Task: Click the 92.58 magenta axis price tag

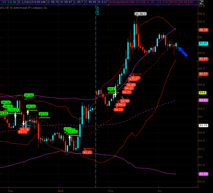Action: pyautogui.click(x=203, y=173)
